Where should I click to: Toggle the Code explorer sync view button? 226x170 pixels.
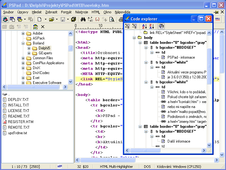(161, 27)
